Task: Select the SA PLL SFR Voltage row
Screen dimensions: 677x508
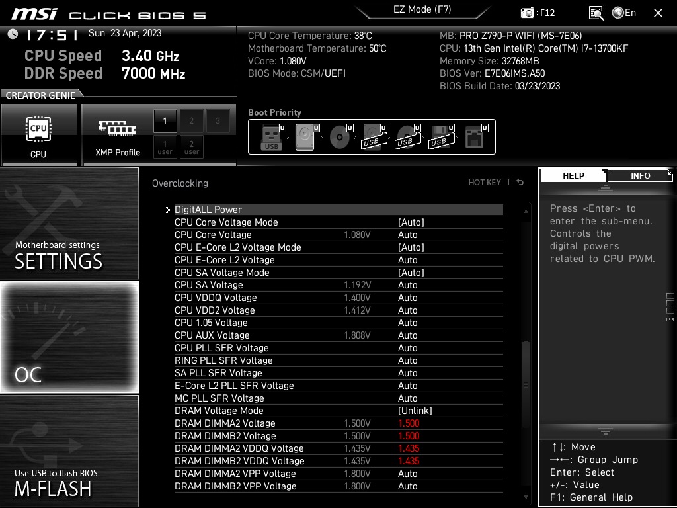Action: [338, 373]
